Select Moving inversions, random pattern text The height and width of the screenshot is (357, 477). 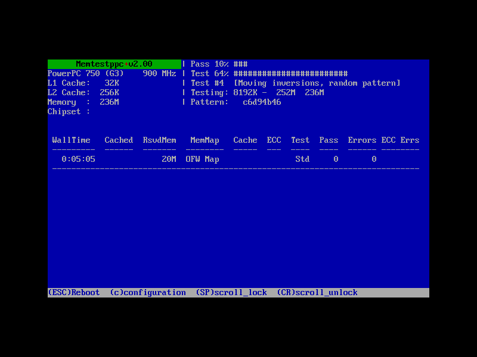[x=317, y=83]
